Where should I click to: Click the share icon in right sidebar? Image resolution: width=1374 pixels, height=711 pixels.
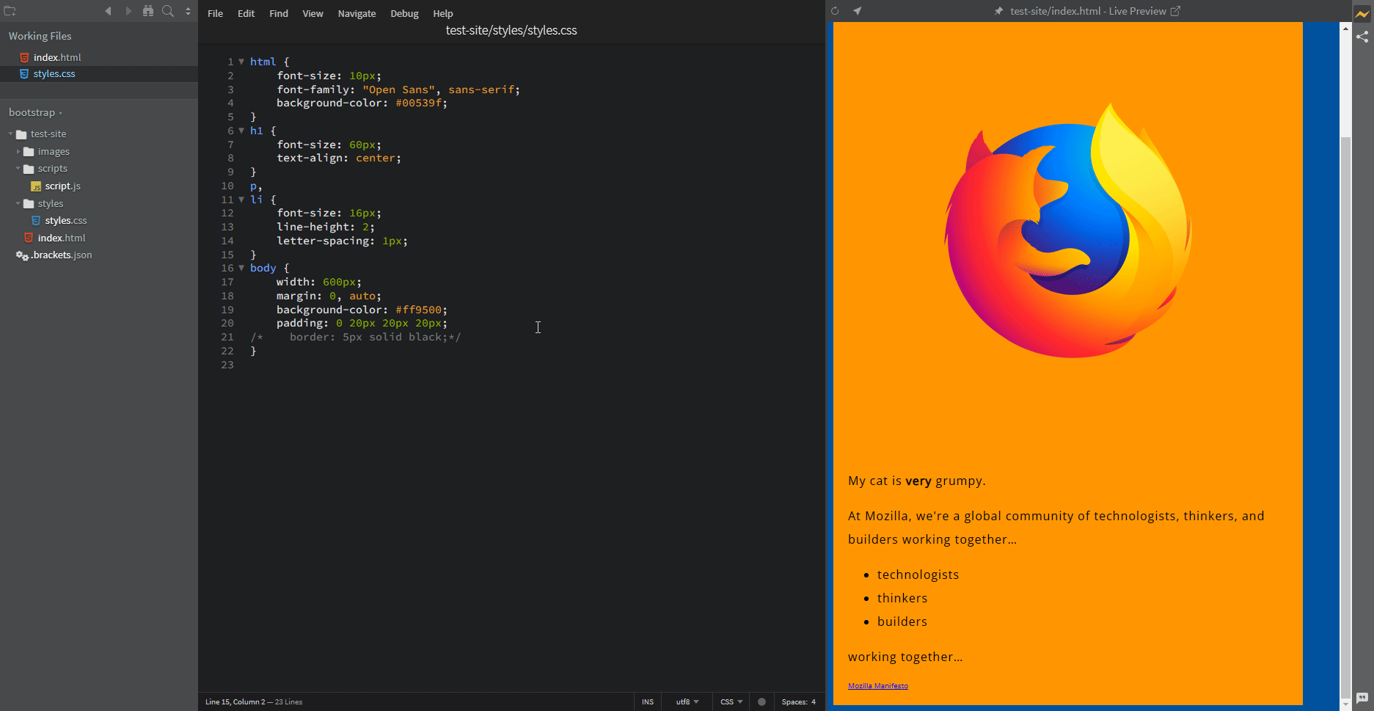1362,37
